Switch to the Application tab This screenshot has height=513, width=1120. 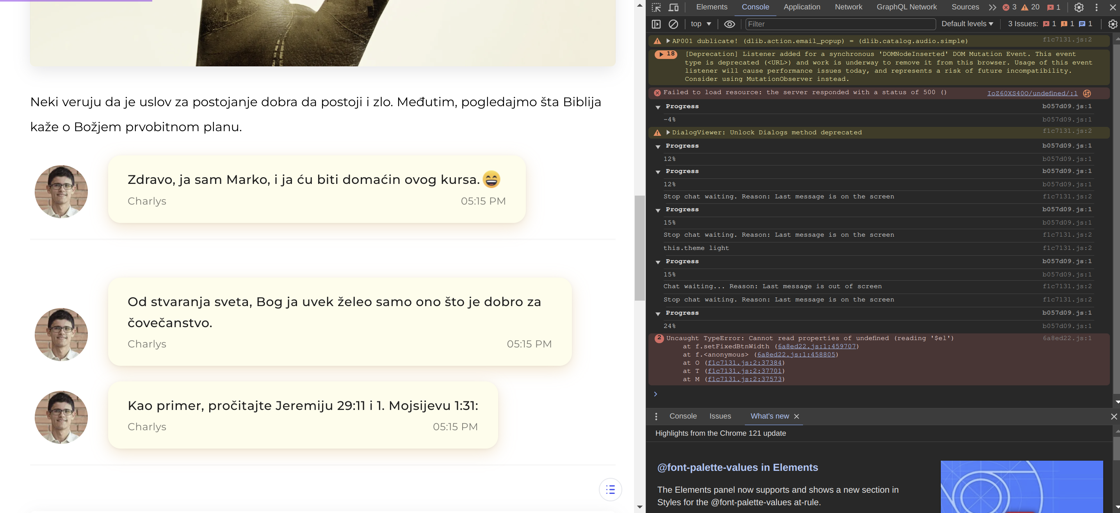(802, 7)
